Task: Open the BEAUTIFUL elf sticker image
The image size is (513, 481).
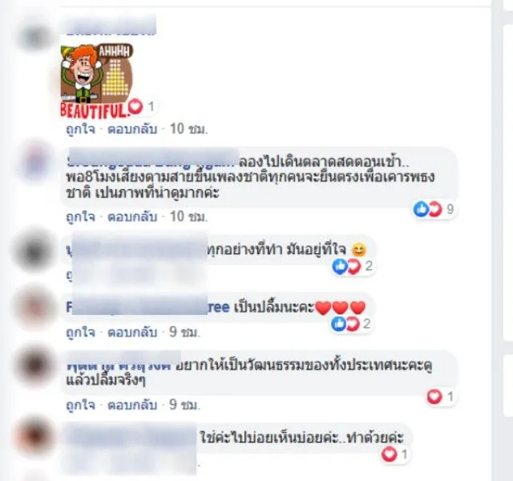Action: pos(97,80)
